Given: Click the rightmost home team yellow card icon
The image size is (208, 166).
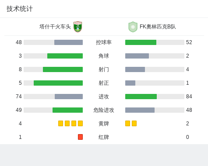Looking at the screenshot, I should pyautogui.click(x=80, y=124).
